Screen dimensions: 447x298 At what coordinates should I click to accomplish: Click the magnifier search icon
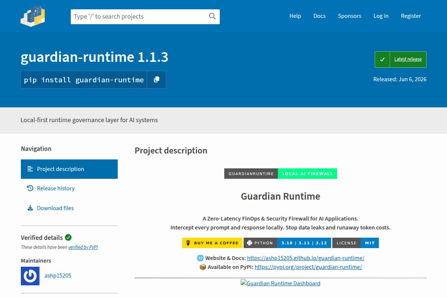[212, 16]
